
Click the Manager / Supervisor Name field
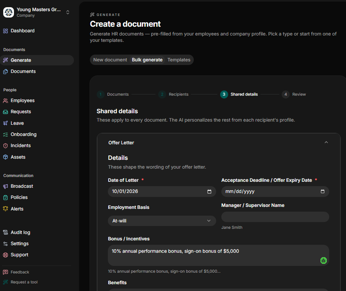pos(275,217)
